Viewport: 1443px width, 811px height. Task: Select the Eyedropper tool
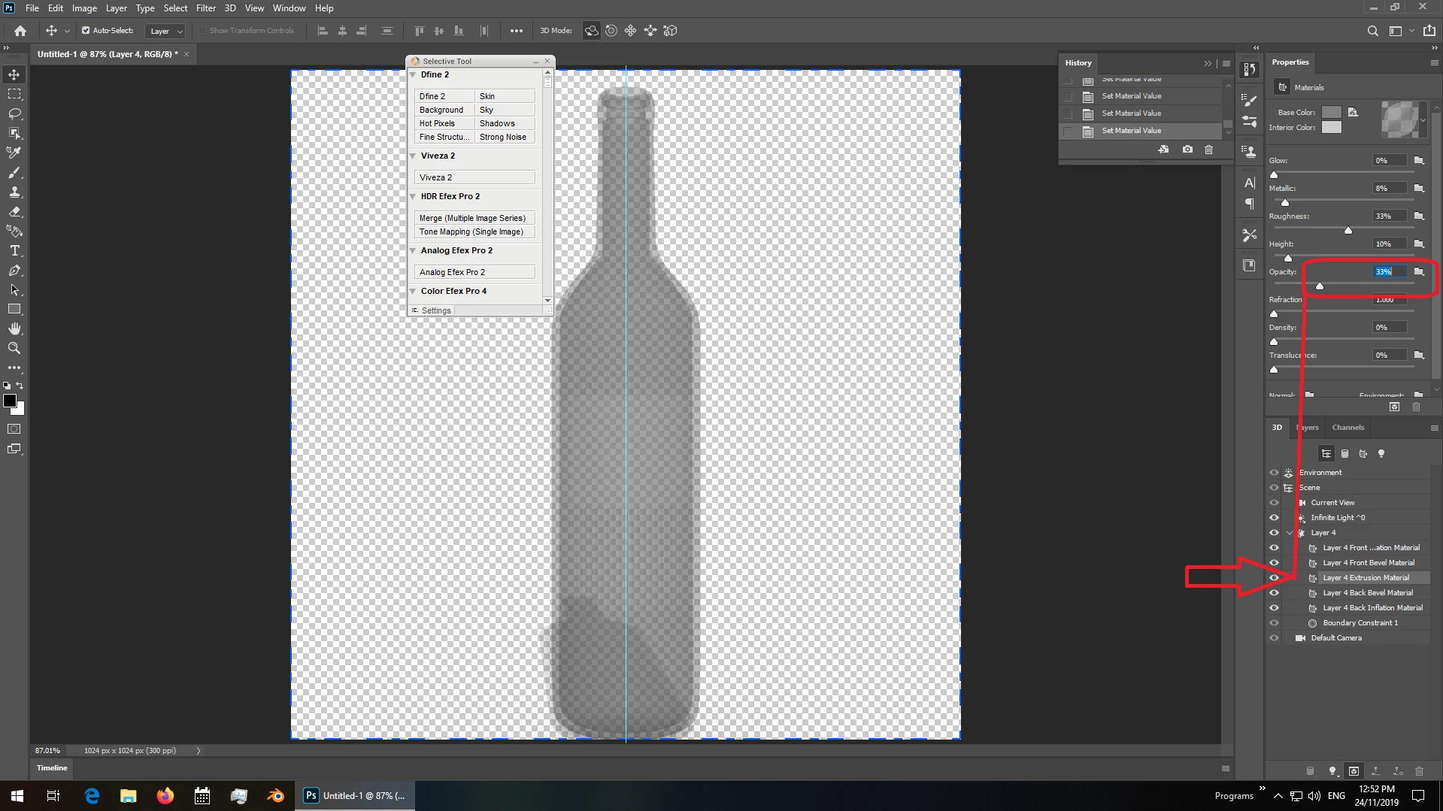tap(14, 153)
